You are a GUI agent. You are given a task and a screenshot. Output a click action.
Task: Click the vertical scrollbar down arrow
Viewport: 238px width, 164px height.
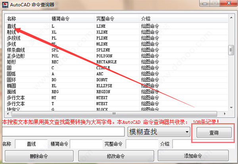[231, 108]
